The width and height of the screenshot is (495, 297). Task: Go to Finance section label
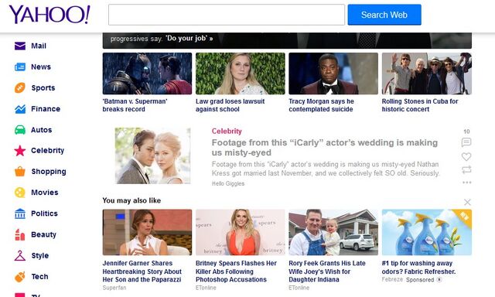coord(46,109)
